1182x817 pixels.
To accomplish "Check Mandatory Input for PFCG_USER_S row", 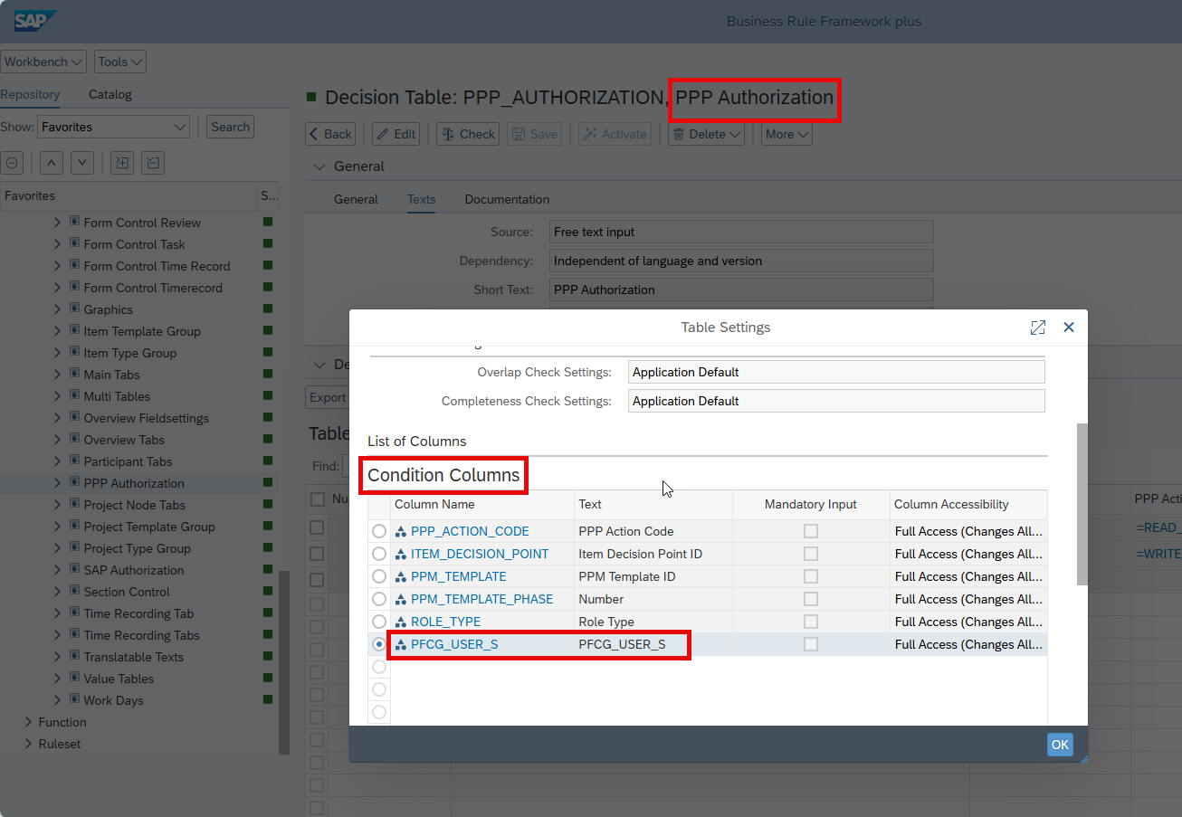I will pos(811,644).
